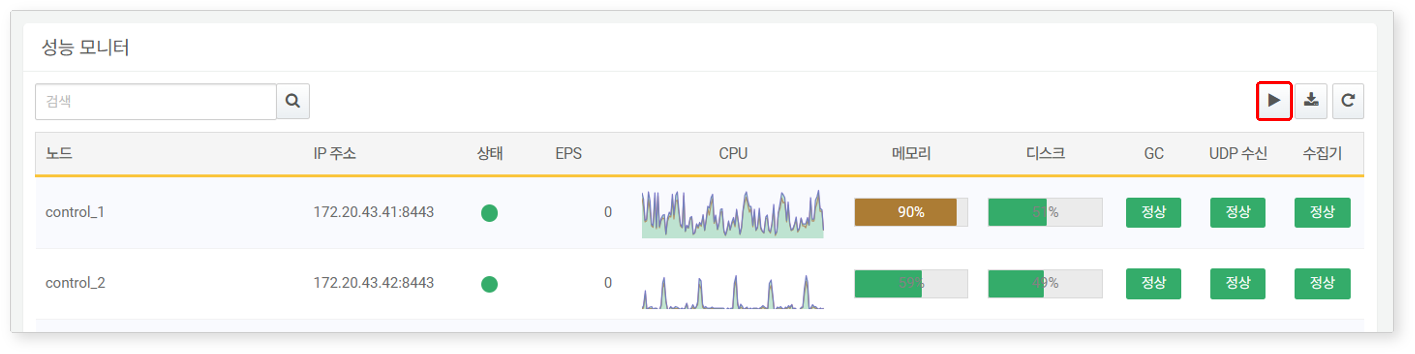Screen dimensions: 1415x354
Task: Click the play auto-refresh button
Action: pyautogui.click(x=1273, y=101)
